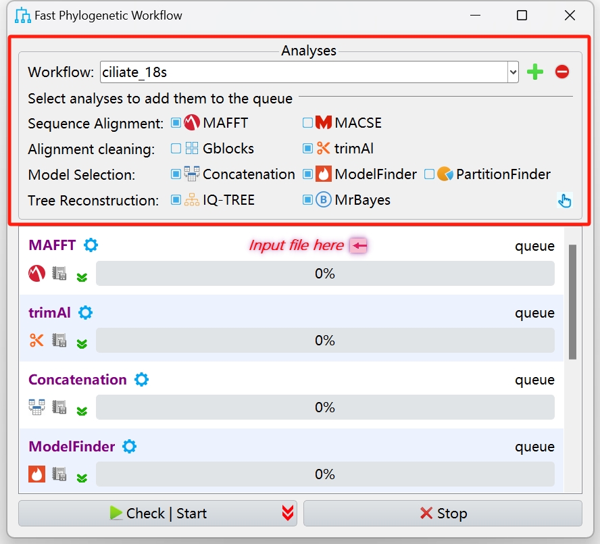Click the red remove workflow icon

[562, 72]
